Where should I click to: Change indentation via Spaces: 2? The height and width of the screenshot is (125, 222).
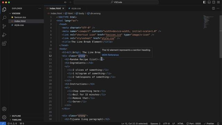[x=155, y=124]
